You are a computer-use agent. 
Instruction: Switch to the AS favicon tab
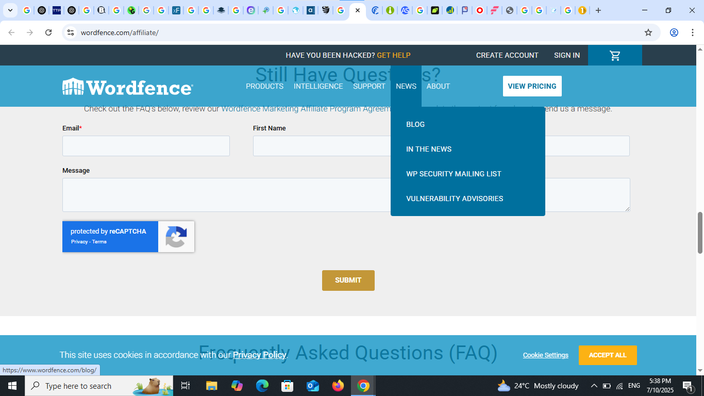pos(405,10)
